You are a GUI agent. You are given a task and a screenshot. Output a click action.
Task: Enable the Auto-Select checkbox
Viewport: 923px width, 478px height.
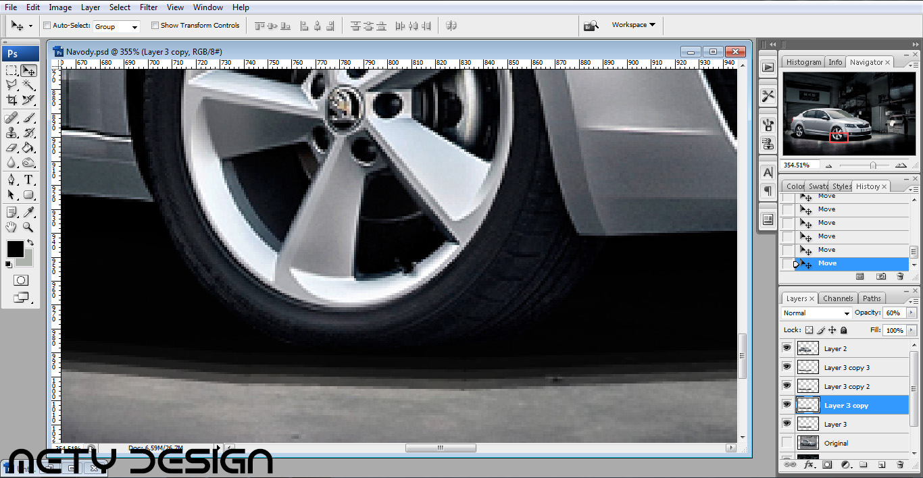tap(47, 26)
